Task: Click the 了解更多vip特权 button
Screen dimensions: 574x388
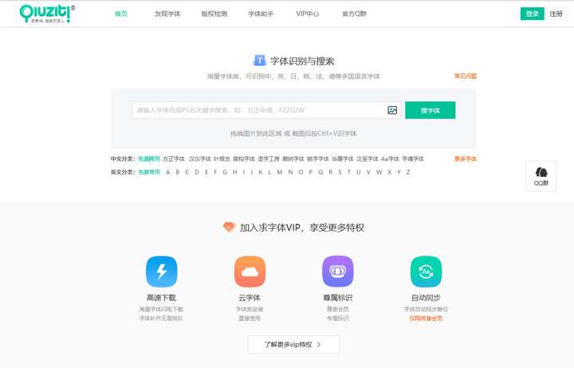Action: (x=293, y=344)
